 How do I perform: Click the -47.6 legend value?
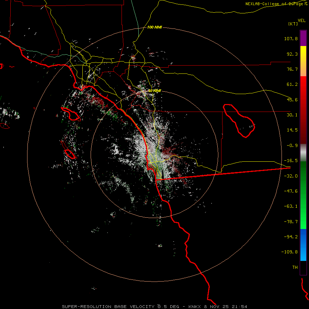(x=291, y=191)
